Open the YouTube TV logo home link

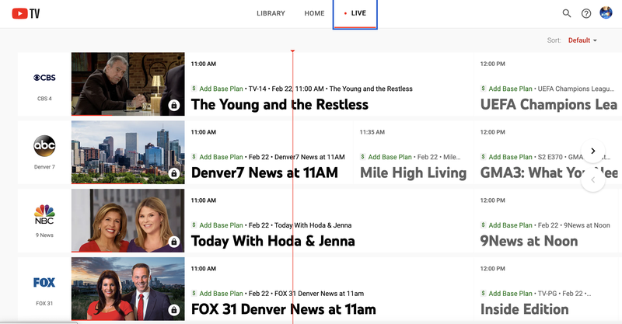pyautogui.click(x=26, y=13)
